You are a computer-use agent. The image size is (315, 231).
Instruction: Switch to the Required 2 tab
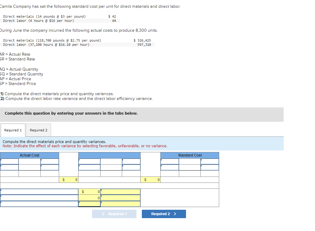coord(39,130)
